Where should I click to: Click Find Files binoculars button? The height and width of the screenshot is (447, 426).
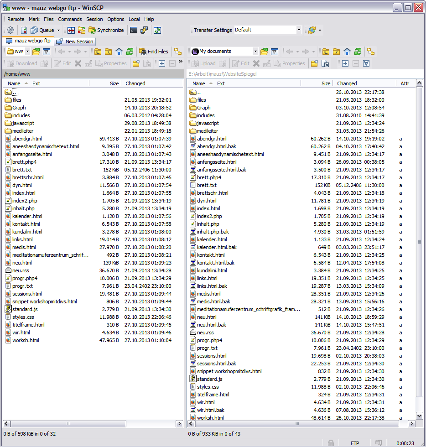click(154, 52)
